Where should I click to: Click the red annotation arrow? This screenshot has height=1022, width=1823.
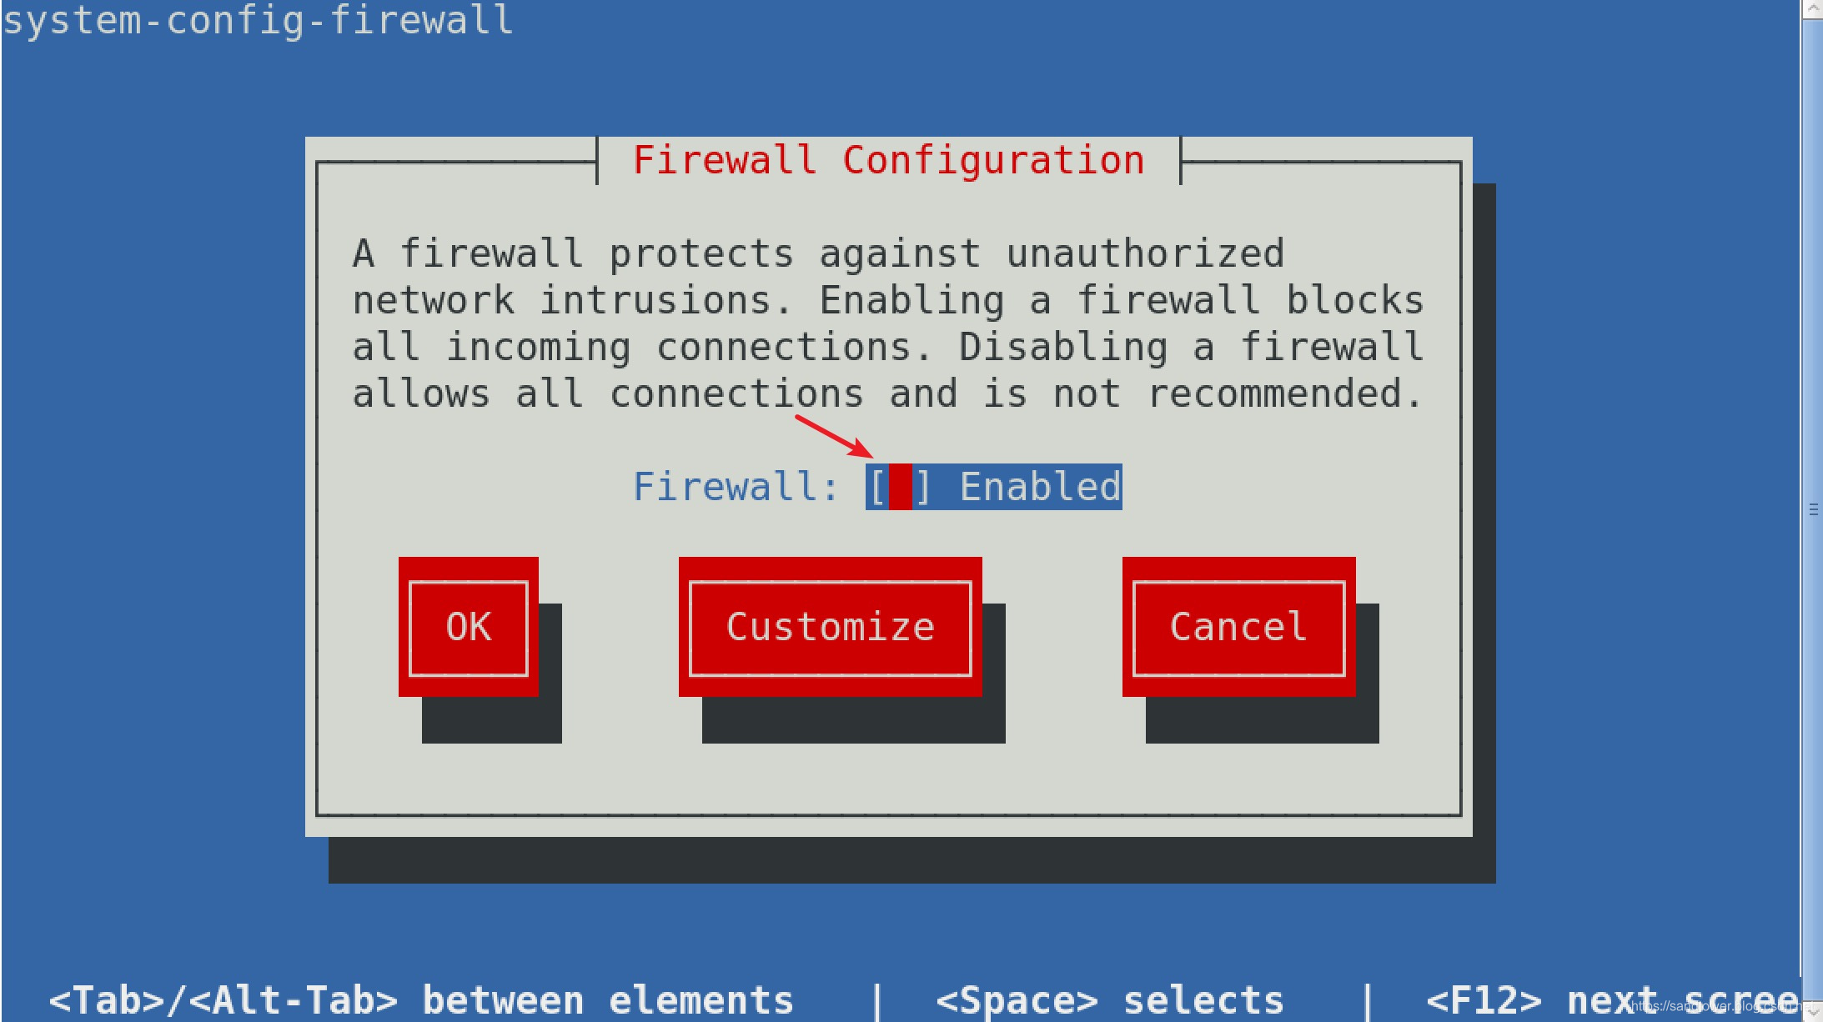tap(834, 437)
